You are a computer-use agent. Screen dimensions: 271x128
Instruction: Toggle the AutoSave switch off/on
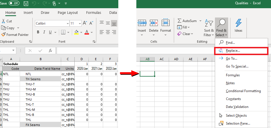(x=14, y=3)
